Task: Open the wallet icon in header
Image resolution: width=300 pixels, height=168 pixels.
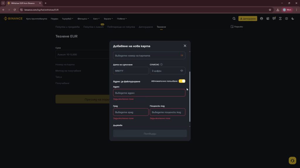Action: (268, 18)
